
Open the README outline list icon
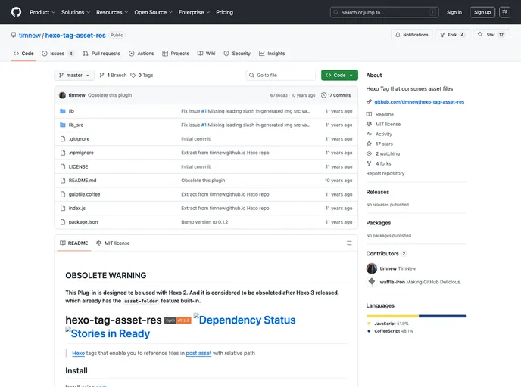(349, 243)
